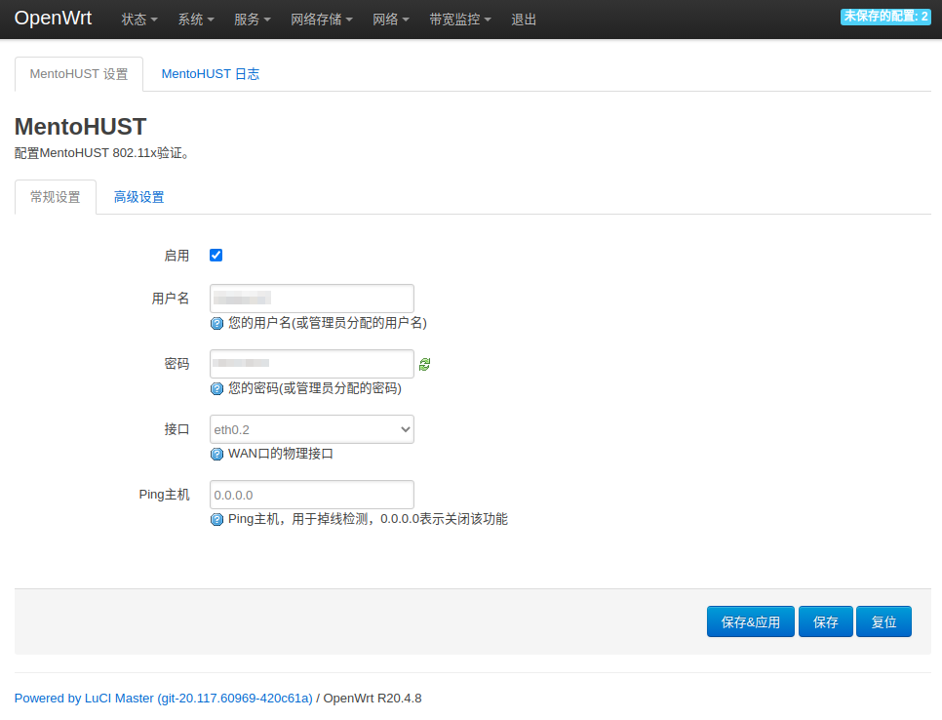Expand the 网络 menu
This screenshot has width=942, height=720.
[390, 20]
